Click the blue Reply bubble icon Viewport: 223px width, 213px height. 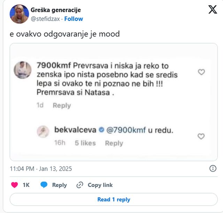tap(44, 185)
